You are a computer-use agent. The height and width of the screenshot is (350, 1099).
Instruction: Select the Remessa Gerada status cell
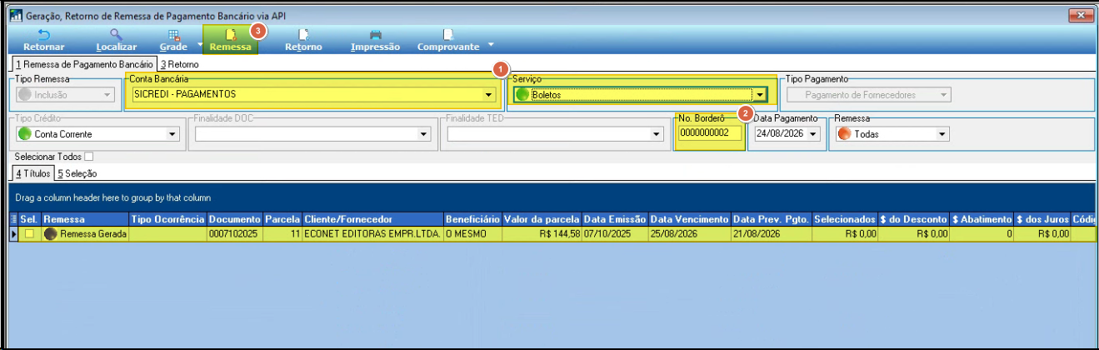click(85, 234)
